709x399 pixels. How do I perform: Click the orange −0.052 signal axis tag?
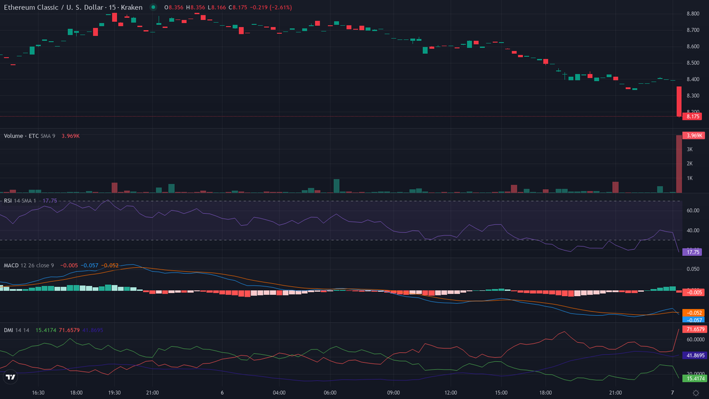[x=692, y=312]
